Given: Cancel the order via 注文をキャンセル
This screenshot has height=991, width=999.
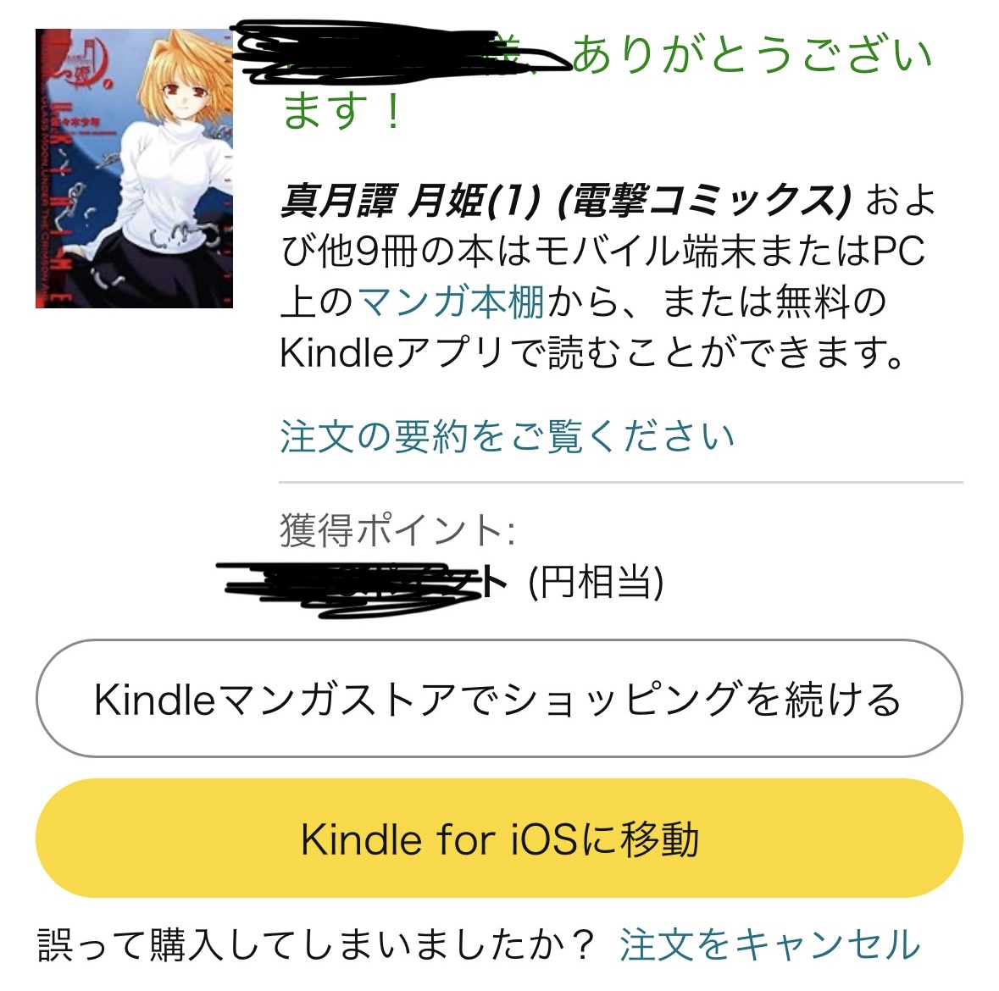Looking at the screenshot, I should point(770,944).
